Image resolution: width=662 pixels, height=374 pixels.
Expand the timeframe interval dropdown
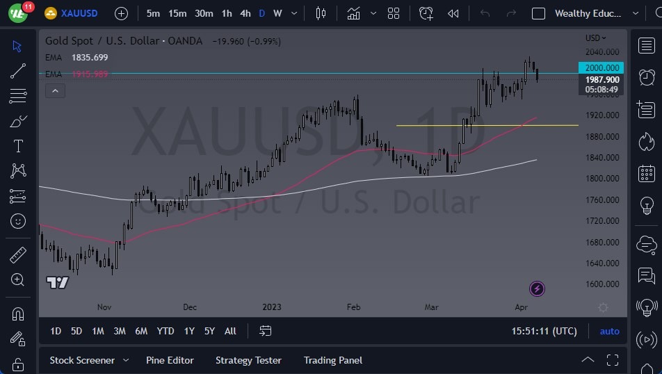pyautogui.click(x=294, y=13)
